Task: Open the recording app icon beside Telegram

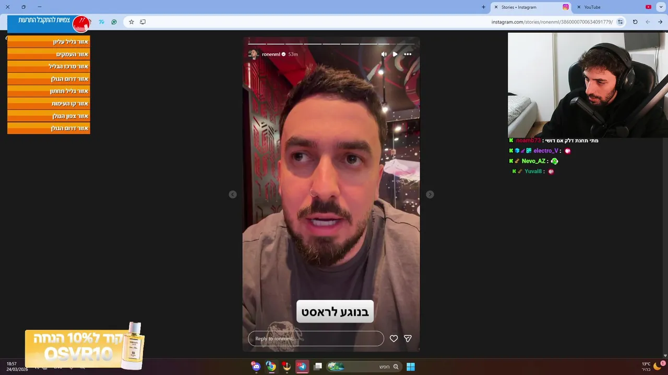Action: pos(286,367)
